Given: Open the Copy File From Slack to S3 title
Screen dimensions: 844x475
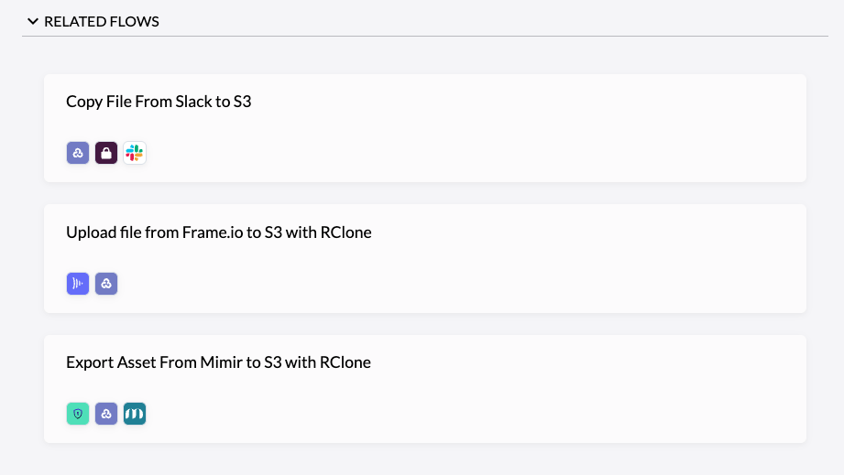Looking at the screenshot, I should tap(159, 102).
